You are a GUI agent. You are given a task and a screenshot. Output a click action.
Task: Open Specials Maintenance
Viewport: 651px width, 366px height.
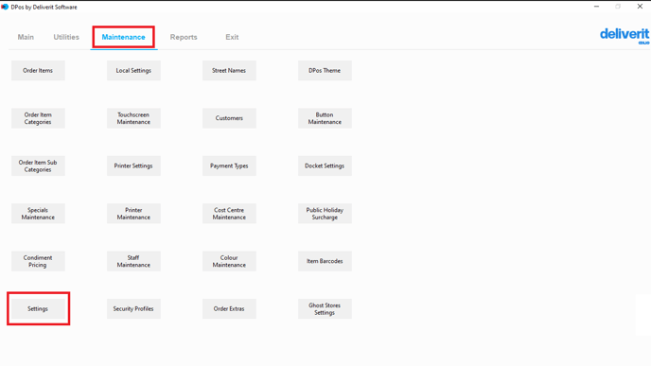click(x=38, y=214)
